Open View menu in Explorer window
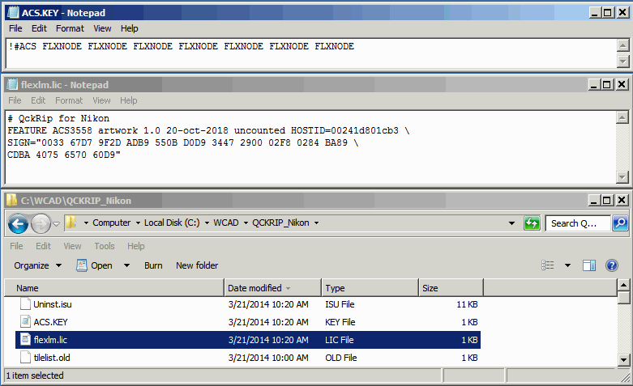This screenshot has height=386, width=633. click(72, 246)
